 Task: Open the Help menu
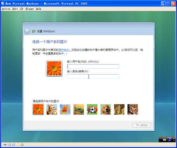coord(39,9)
